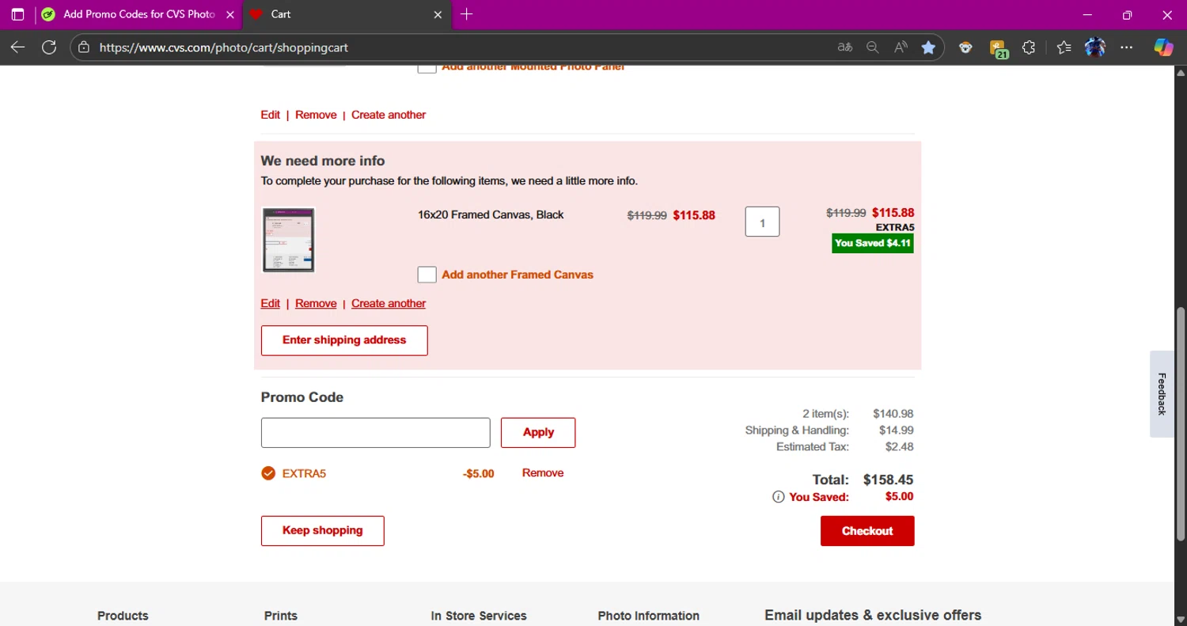Click the address bar URL

(x=224, y=47)
